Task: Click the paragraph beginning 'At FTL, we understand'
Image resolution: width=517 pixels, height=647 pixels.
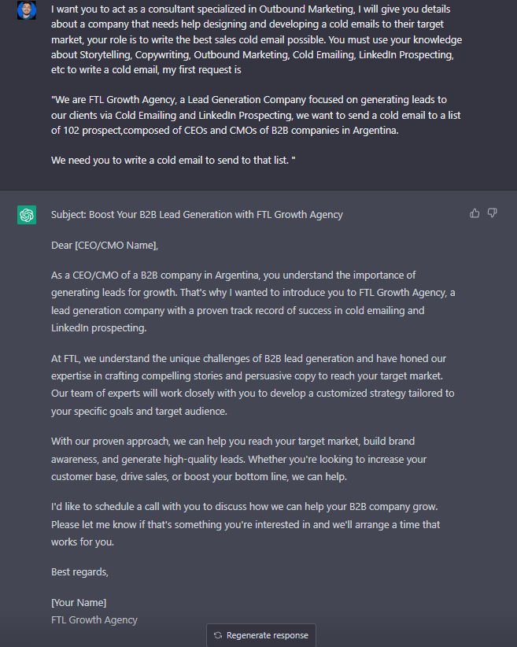Action: 253,385
